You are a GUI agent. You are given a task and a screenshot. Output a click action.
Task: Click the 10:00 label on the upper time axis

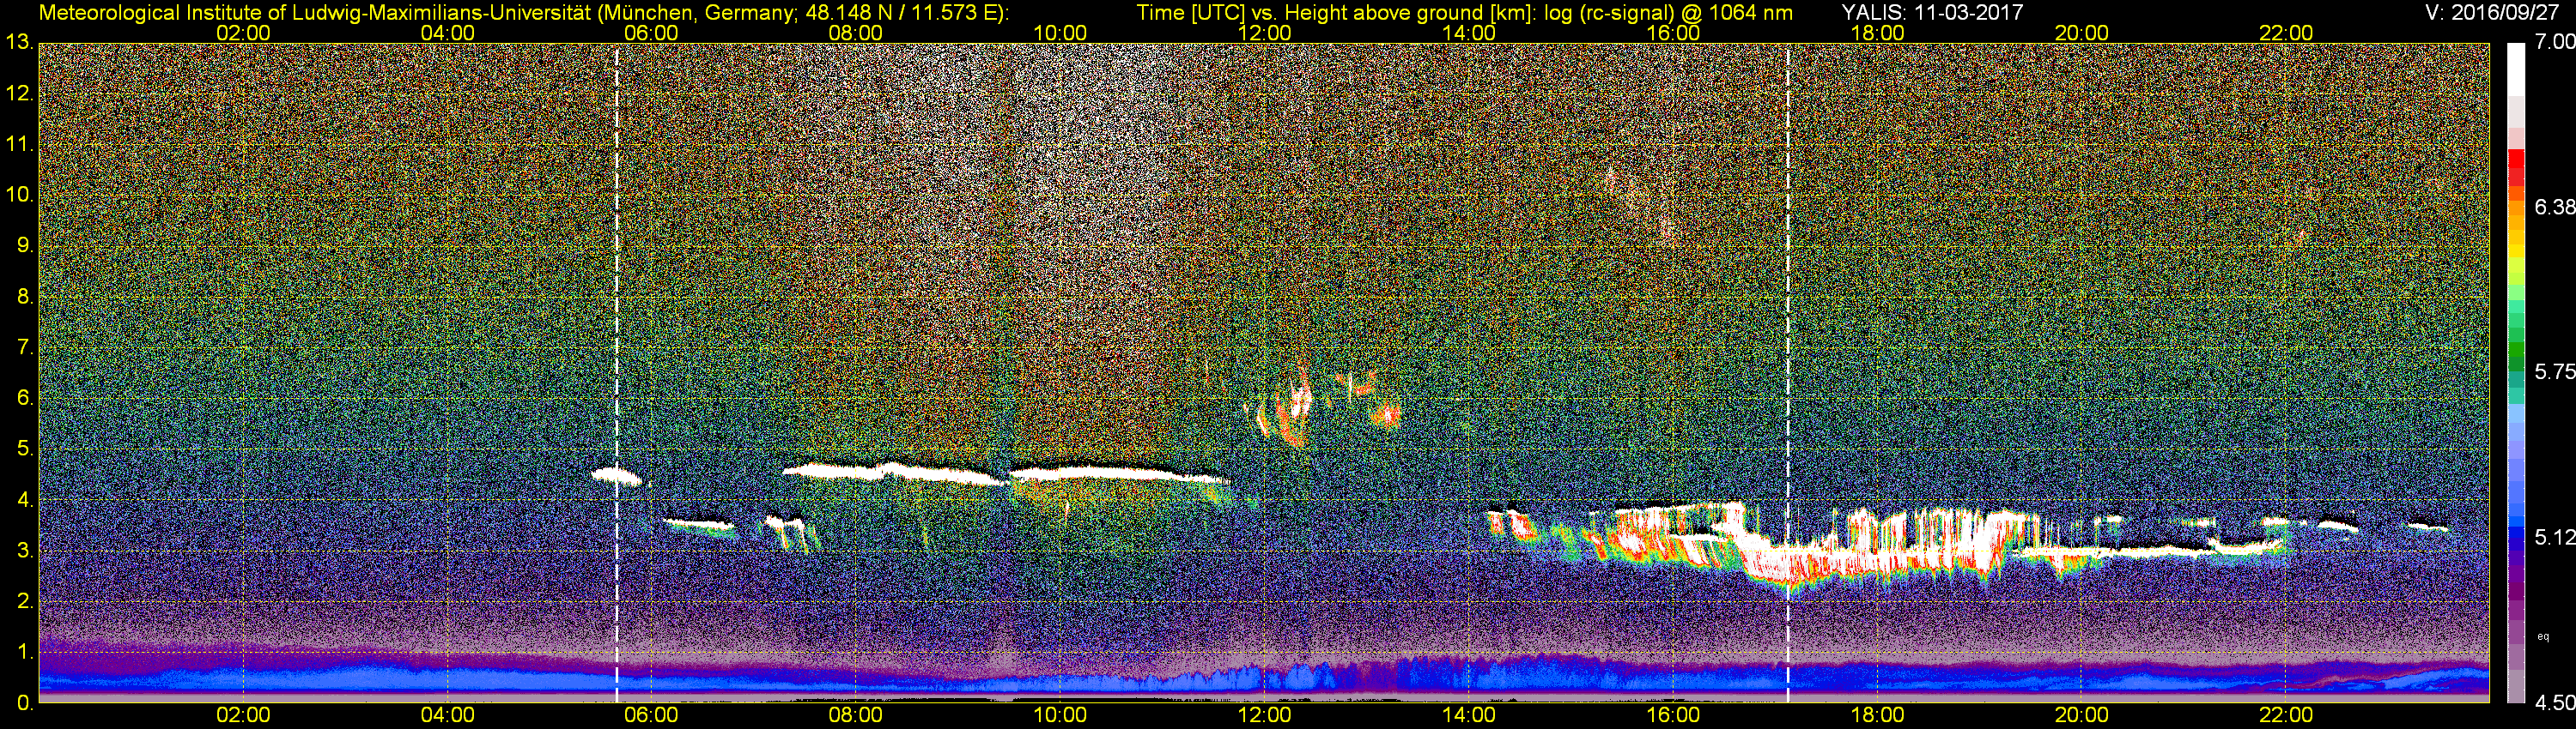[1060, 33]
